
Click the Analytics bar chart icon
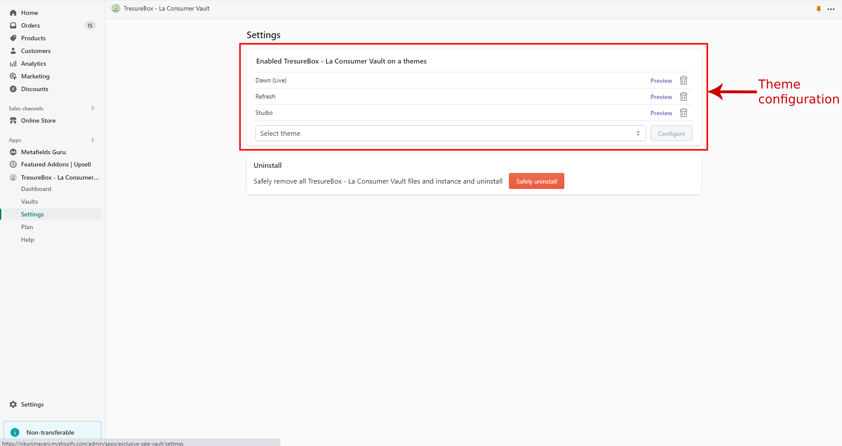coord(13,64)
